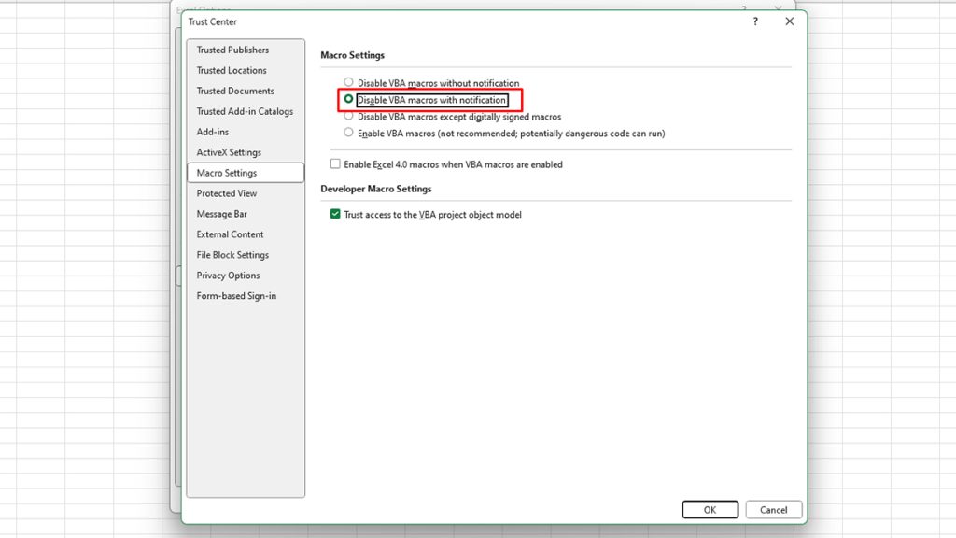
Task: Open the External Content settings page
Action: (x=229, y=234)
